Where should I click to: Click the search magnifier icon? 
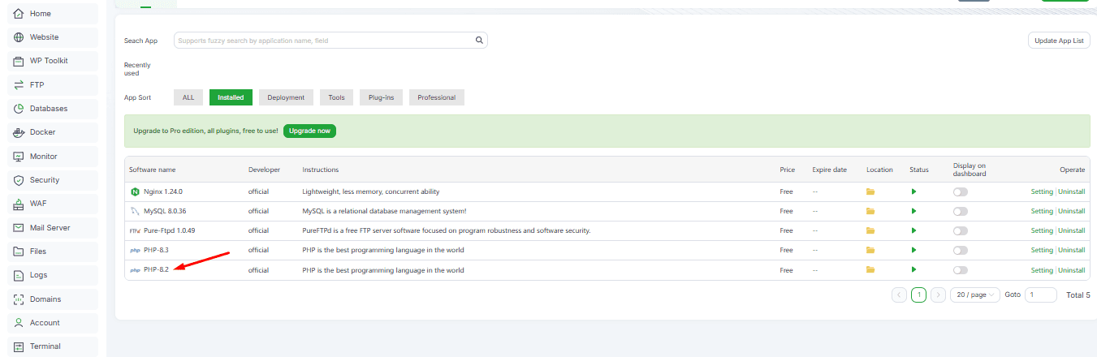coord(479,41)
